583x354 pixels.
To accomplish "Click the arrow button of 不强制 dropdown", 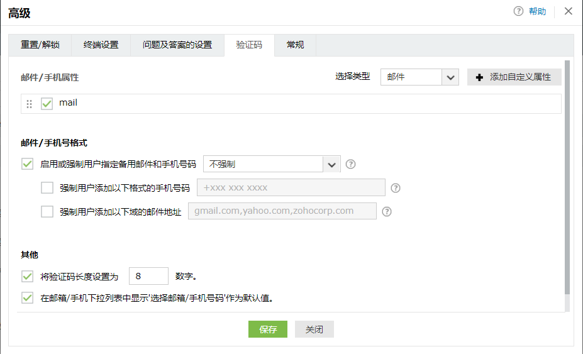I will 331,164.
